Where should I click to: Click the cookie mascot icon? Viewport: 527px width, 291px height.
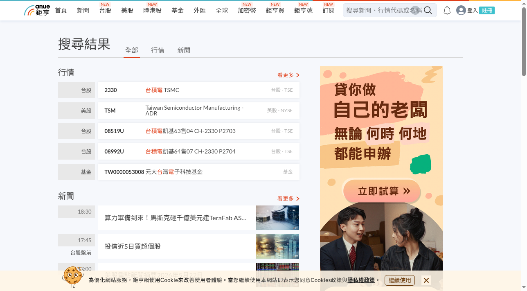click(x=73, y=277)
